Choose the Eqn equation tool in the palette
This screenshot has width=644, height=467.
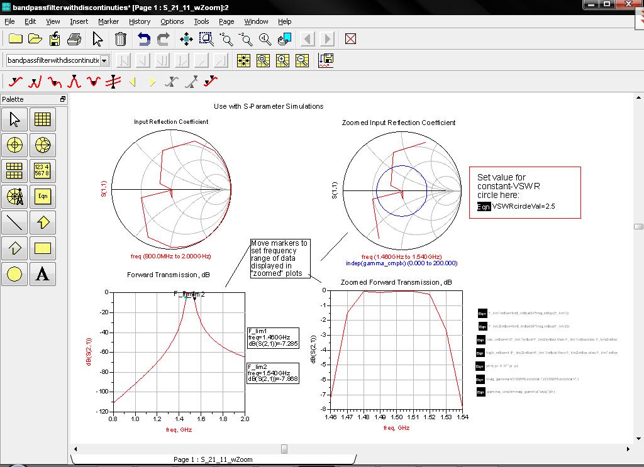42,197
